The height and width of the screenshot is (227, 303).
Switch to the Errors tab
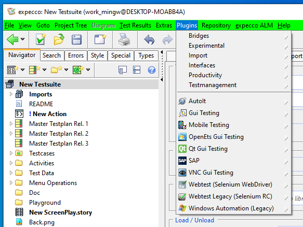coord(76,55)
